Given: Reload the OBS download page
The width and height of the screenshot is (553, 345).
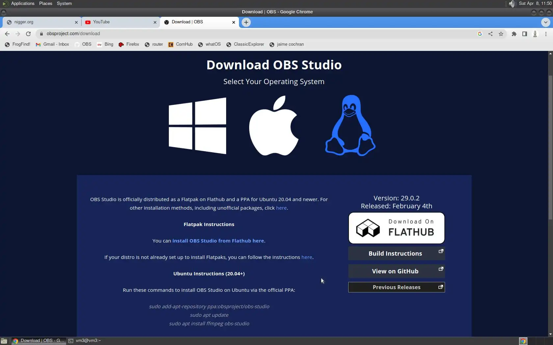Looking at the screenshot, I should 28,34.
